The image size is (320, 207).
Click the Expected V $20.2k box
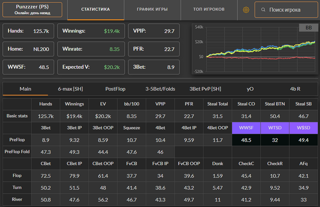(x=91, y=67)
